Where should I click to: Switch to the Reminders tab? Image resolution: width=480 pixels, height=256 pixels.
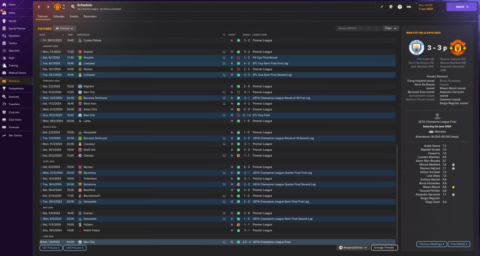coord(90,16)
